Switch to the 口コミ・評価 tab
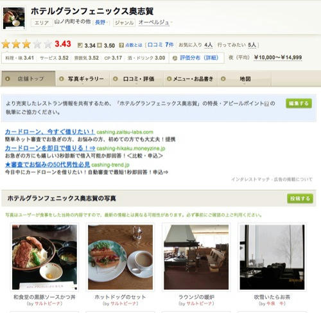 point(137,79)
